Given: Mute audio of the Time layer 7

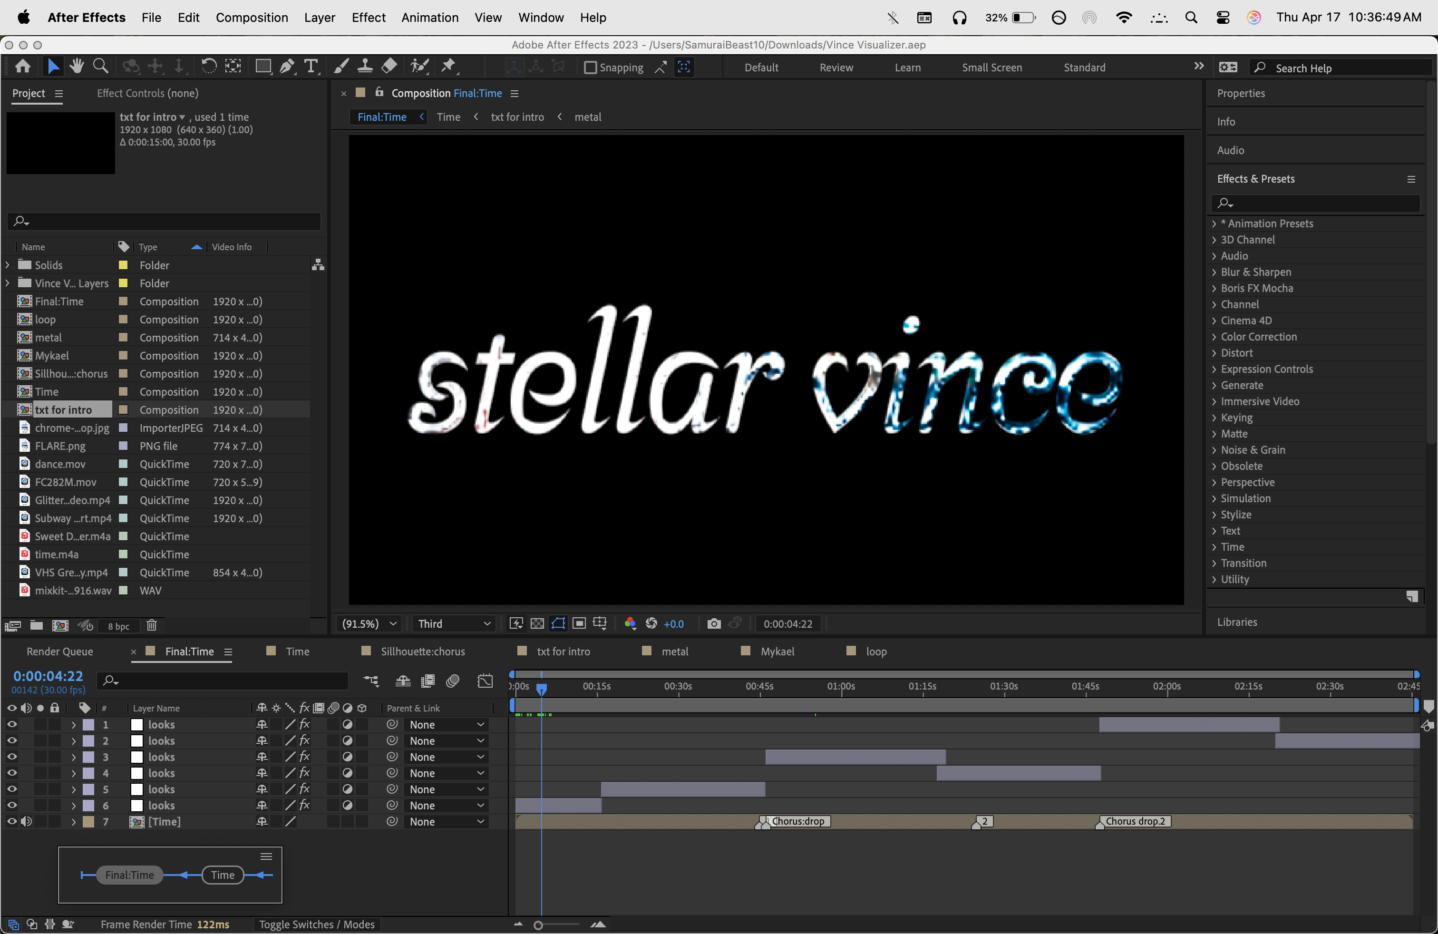Looking at the screenshot, I should coord(27,822).
